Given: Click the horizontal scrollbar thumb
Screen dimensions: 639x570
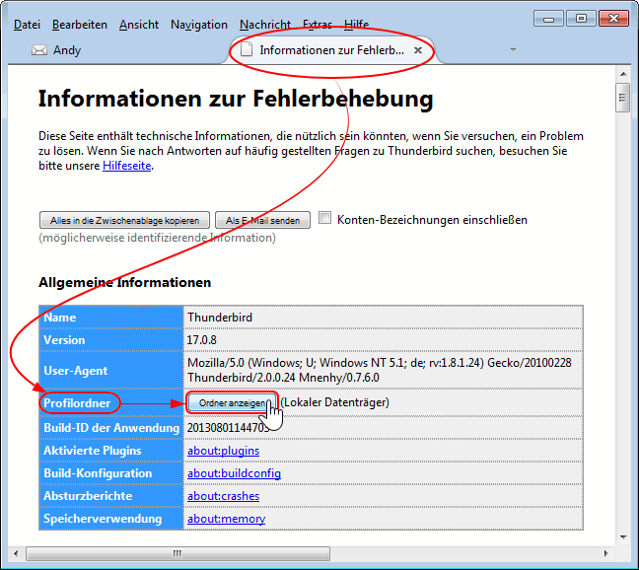Looking at the screenshot, I should (x=177, y=552).
